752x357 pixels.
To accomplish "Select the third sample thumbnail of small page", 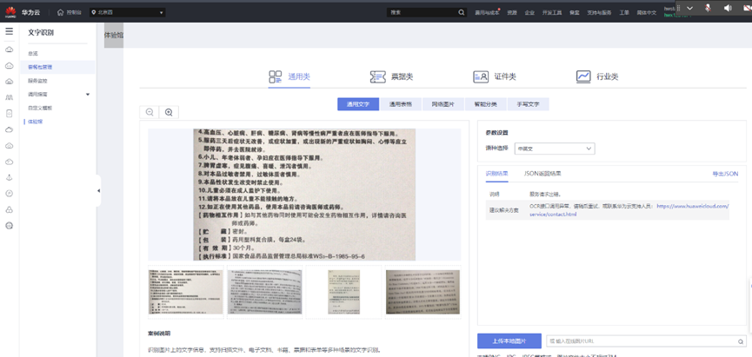I will click(344, 292).
